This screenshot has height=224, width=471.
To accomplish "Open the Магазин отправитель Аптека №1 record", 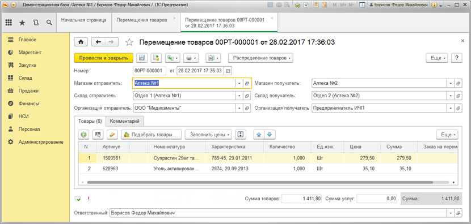I will [x=247, y=83].
